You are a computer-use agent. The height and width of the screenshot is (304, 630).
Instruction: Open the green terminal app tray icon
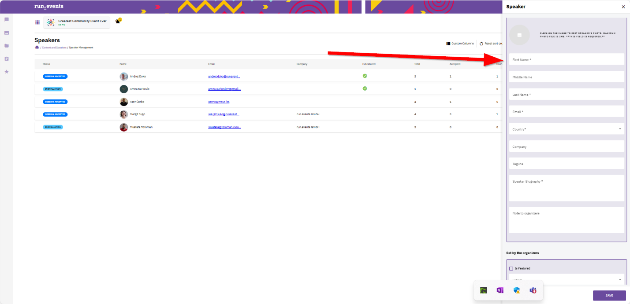point(484,290)
